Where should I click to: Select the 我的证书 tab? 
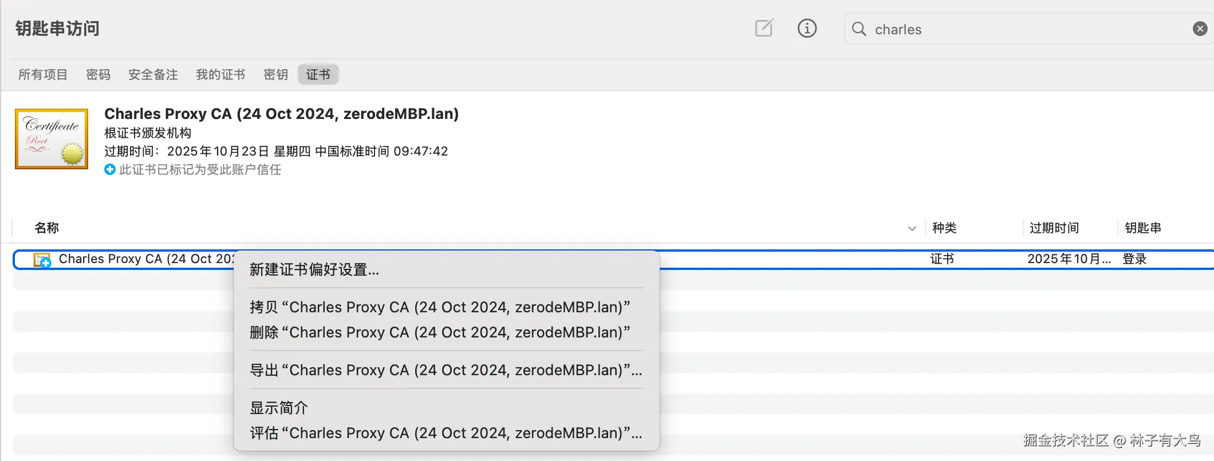tap(220, 74)
